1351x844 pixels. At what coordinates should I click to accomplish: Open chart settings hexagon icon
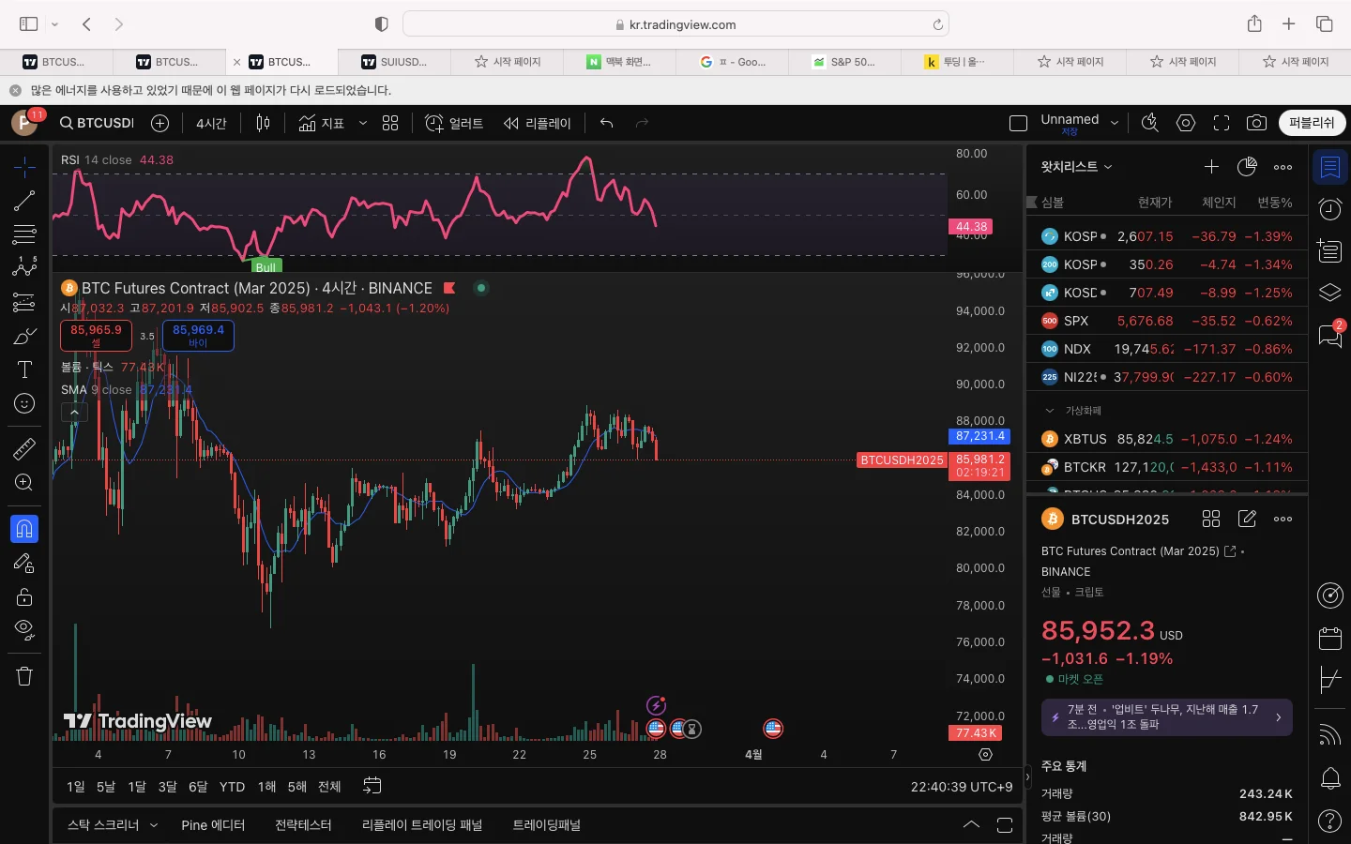click(1186, 123)
